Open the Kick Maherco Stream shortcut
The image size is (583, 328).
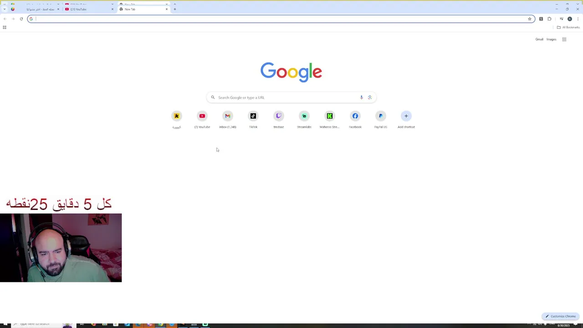click(x=330, y=119)
